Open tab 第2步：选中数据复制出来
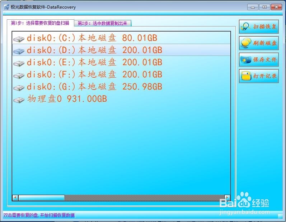This screenshot has height=222, width=286. (x=103, y=23)
